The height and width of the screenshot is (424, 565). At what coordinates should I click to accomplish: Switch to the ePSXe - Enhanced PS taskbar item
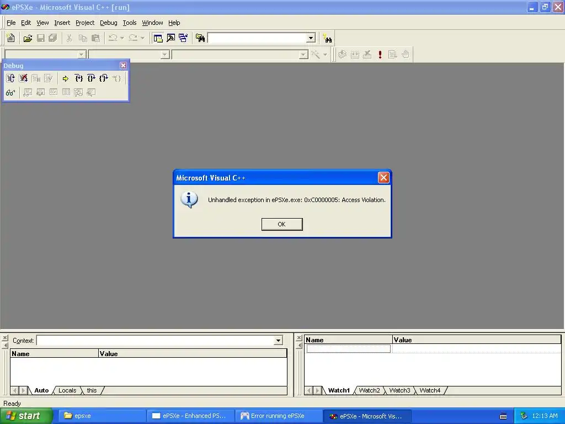click(x=190, y=416)
